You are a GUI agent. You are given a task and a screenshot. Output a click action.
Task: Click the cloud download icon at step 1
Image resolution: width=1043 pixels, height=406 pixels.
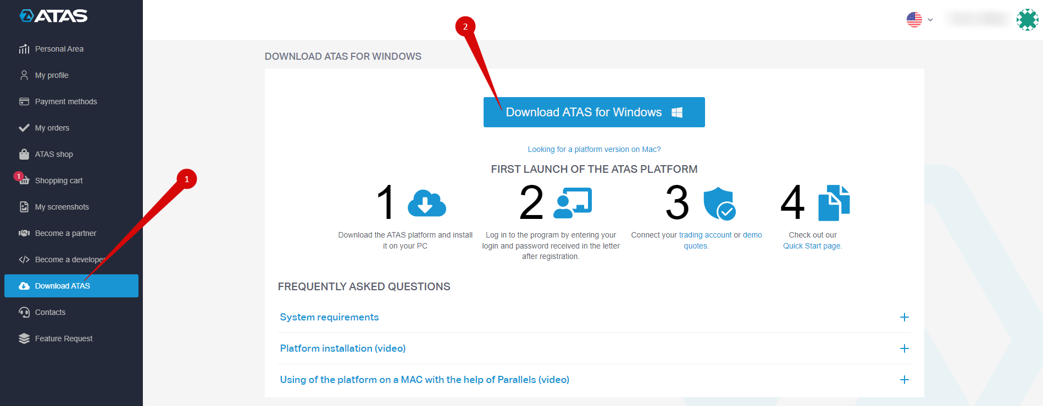pos(427,203)
